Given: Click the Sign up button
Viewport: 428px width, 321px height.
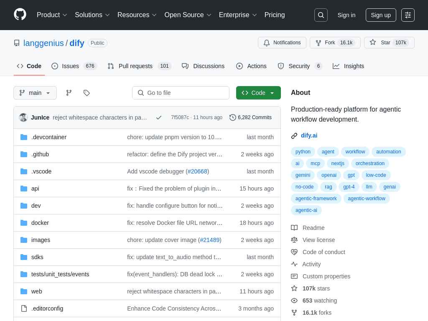Looking at the screenshot, I should pyautogui.click(x=381, y=15).
